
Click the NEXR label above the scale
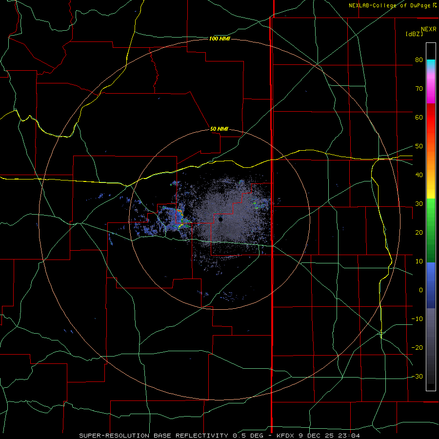point(429,29)
